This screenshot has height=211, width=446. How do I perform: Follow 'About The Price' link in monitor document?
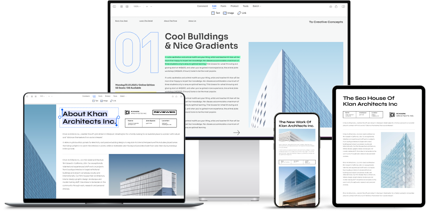click(170, 21)
